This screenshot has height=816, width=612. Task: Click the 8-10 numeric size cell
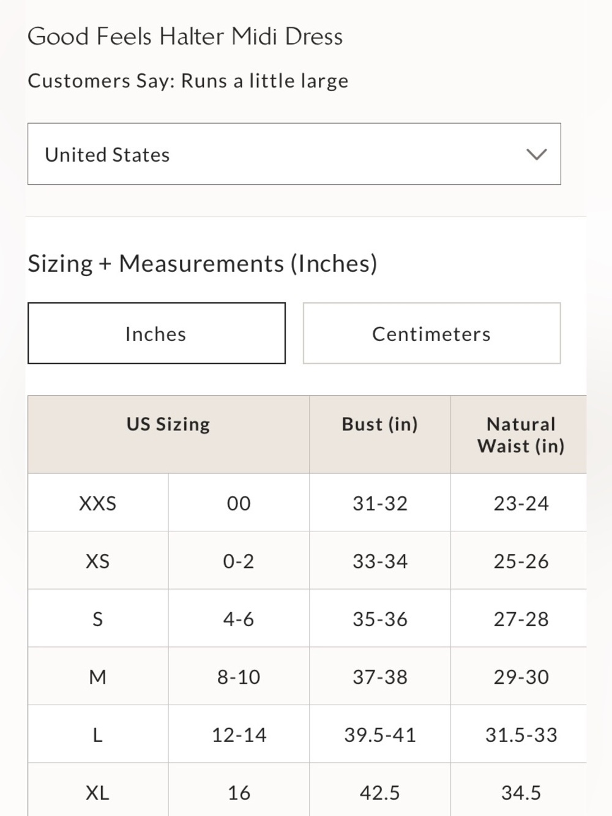(239, 676)
